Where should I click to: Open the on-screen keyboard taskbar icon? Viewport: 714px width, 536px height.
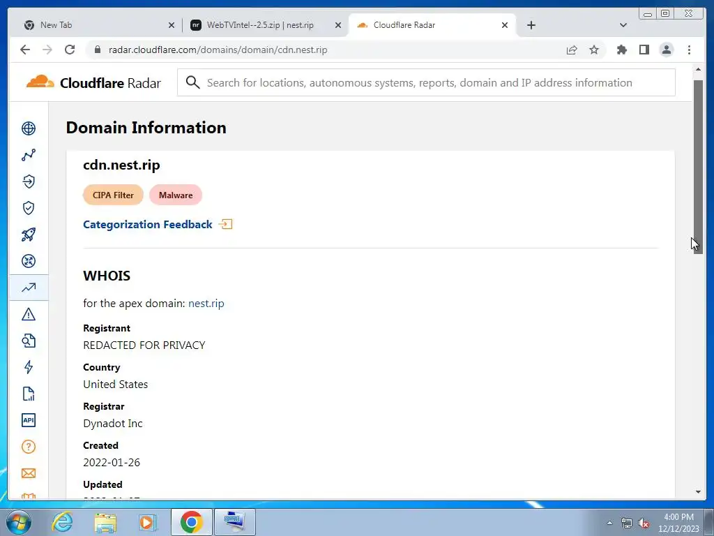point(234,522)
